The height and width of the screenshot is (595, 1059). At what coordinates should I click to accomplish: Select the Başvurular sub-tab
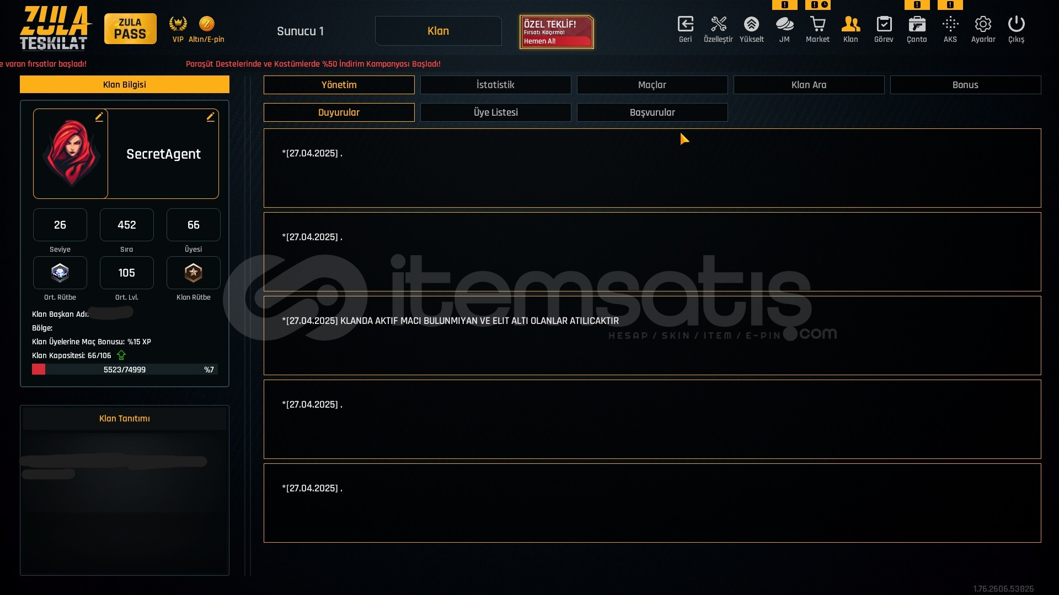click(652, 112)
